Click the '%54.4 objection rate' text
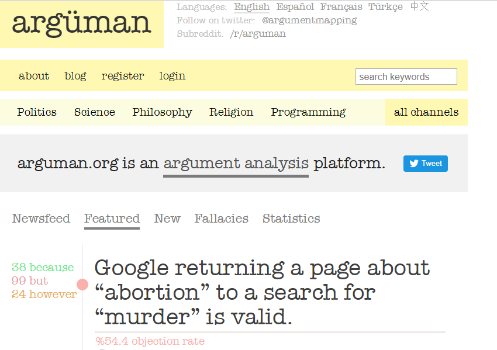Viewport: 497px width, 350px height. pyautogui.click(x=150, y=341)
